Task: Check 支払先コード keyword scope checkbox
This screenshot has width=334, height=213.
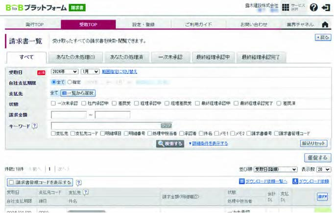Action: click(73, 133)
